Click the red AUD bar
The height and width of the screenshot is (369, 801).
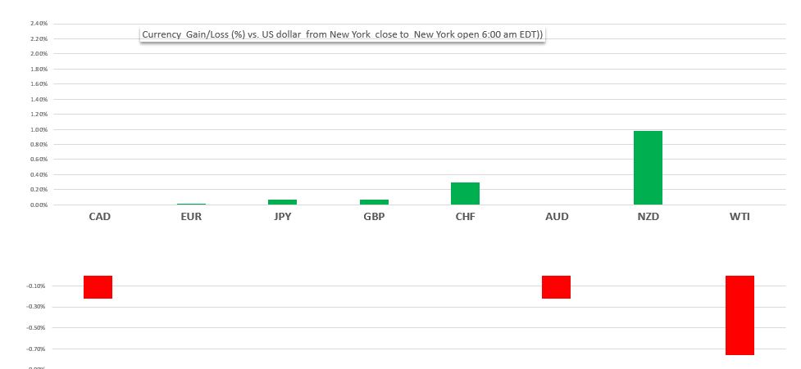click(556, 287)
